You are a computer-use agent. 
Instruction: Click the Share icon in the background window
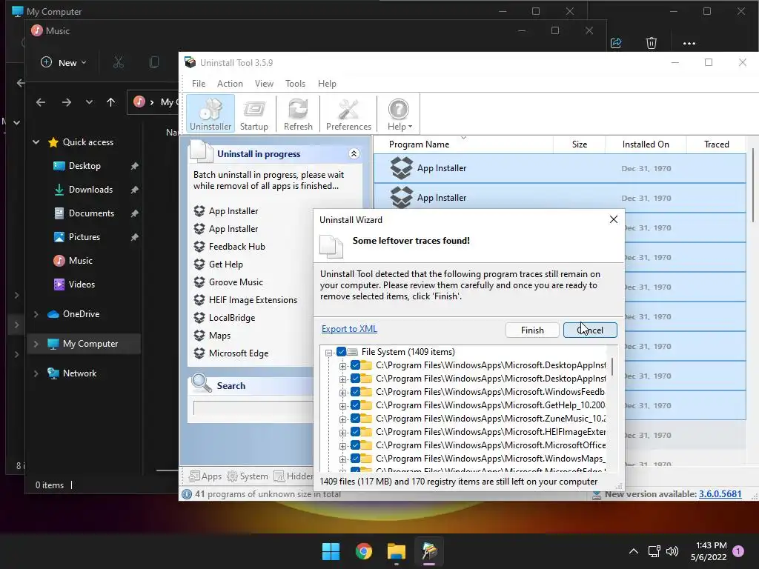tap(616, 43)
